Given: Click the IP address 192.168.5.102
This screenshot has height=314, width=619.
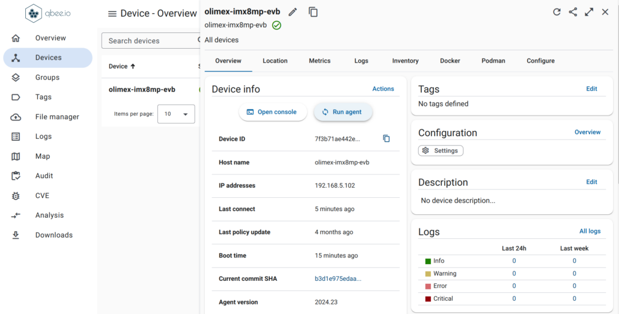Looking at the screenshot, I should (335, 186).
